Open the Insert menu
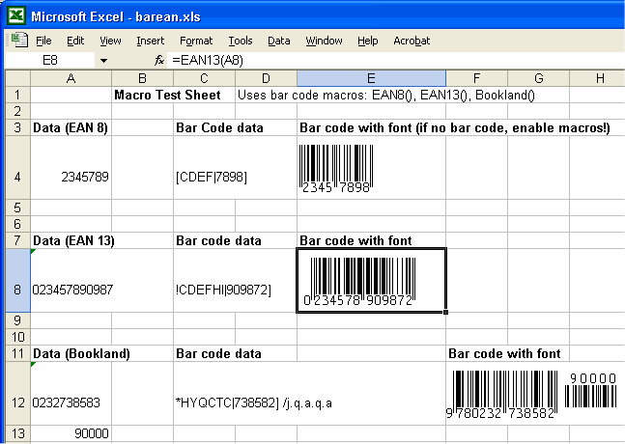625x444 pixels. point(151,41)
